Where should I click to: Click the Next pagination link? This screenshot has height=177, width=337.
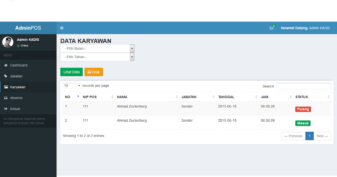pyautogui.click(x=322, y=136)
